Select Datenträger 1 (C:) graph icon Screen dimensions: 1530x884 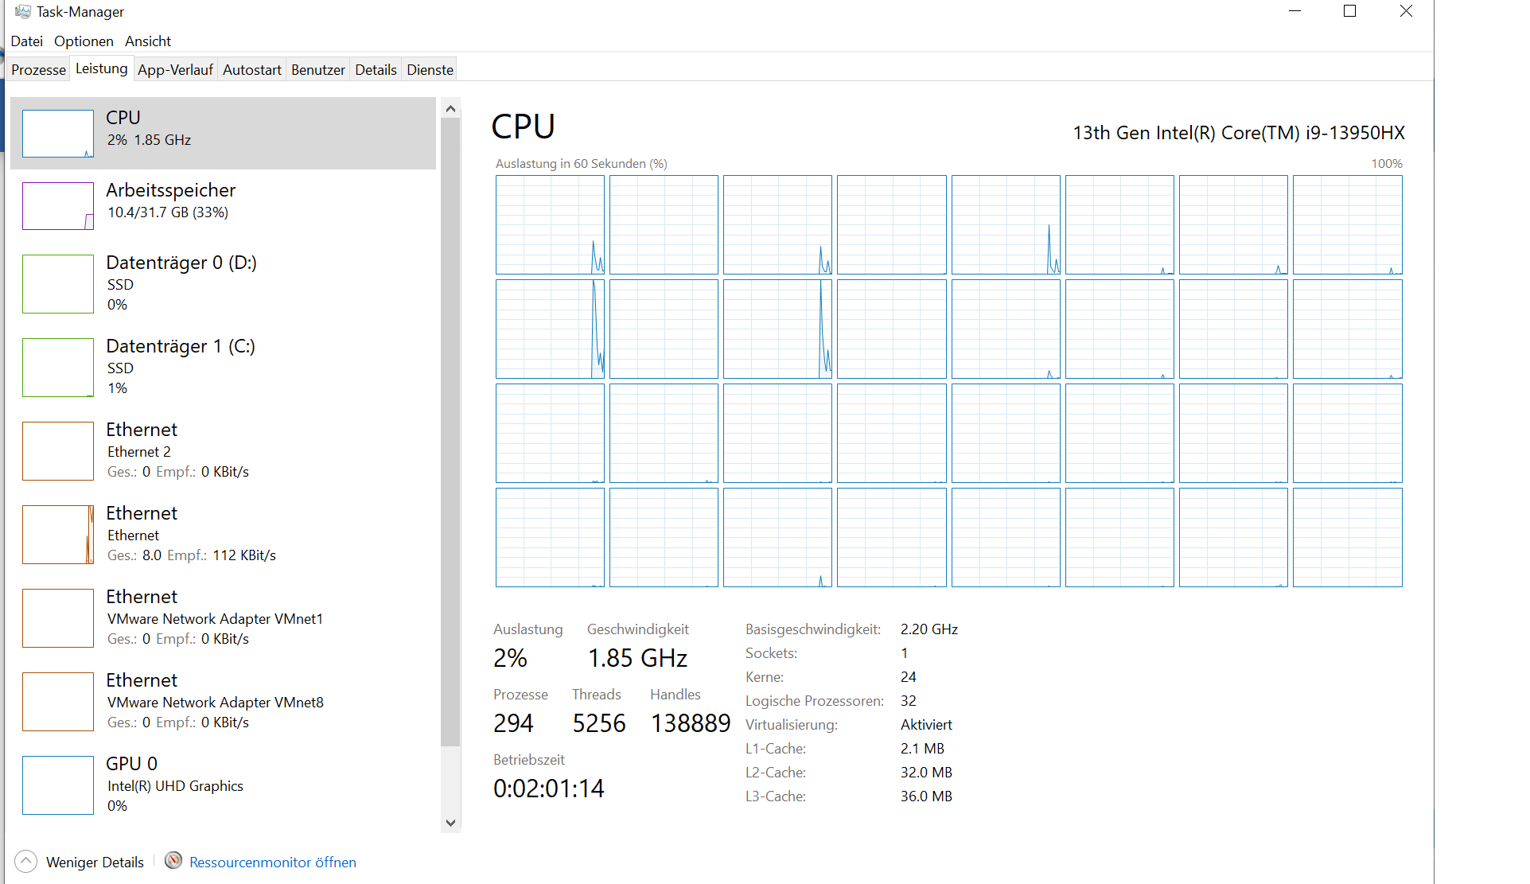[x=58, y=368]
